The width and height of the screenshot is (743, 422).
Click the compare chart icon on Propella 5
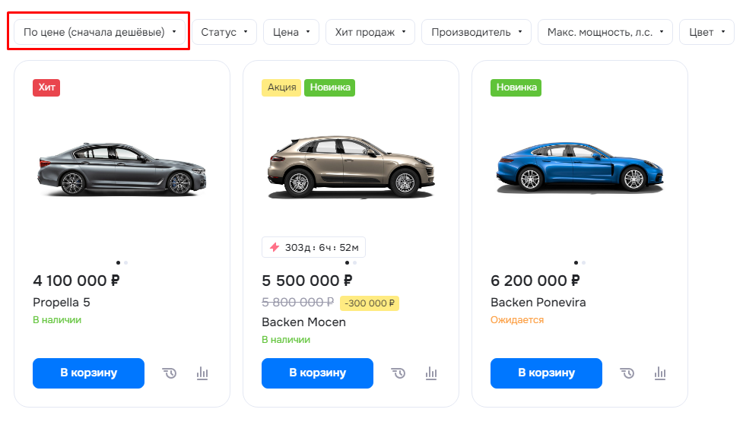pos(202,373)
